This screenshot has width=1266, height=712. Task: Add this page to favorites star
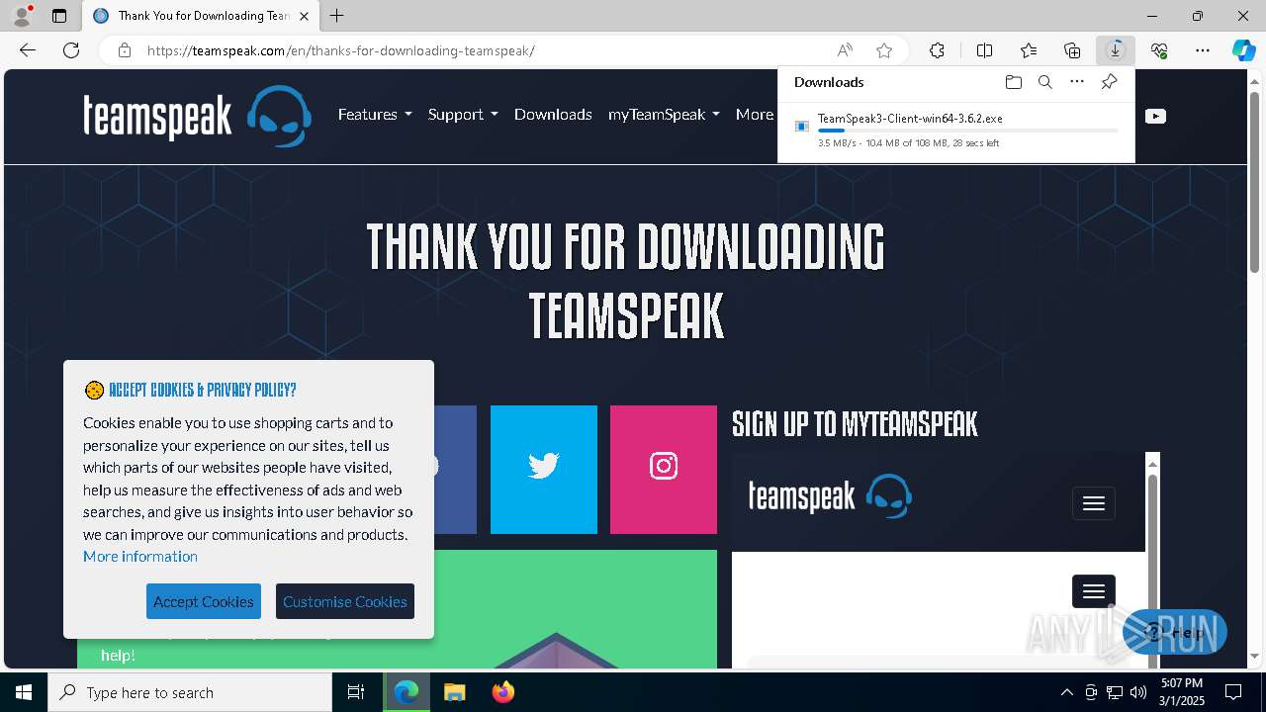pyautogui.click(x=884, y=50)
